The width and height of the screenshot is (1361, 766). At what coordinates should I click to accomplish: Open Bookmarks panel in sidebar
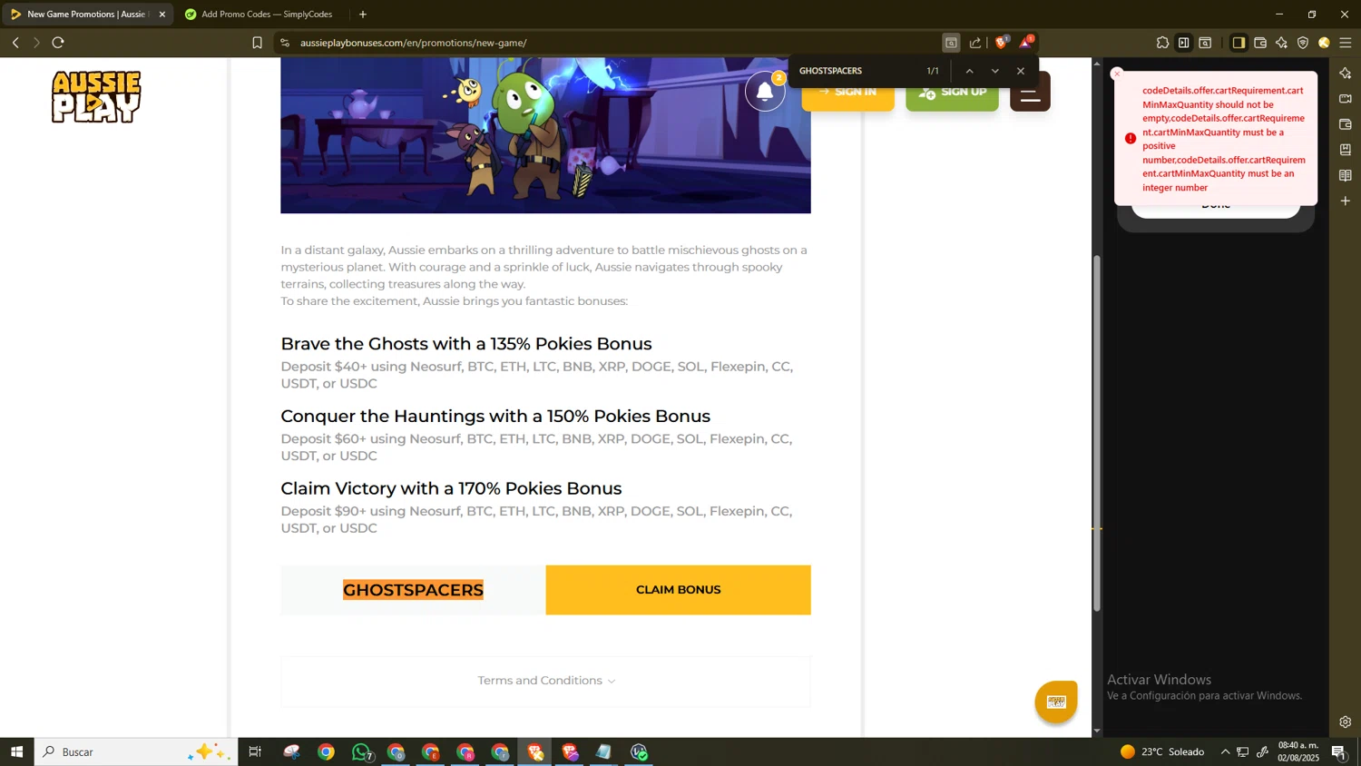pyautogui.click(x=1346, y=150)
